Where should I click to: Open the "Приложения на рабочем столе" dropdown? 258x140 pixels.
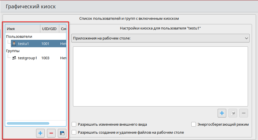tap(160, 38)
